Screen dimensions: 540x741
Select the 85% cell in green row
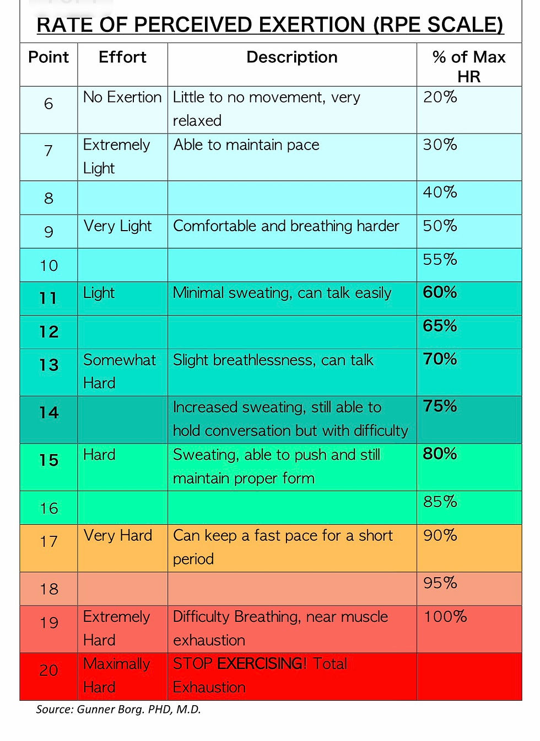point(469,508)
